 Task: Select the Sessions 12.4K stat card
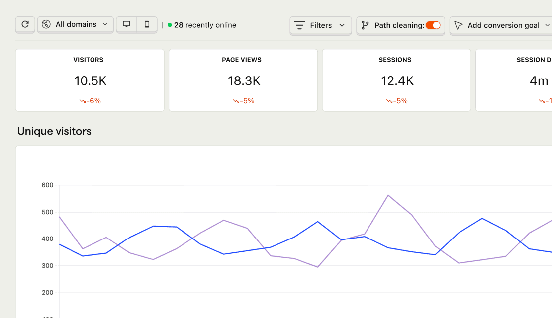click(397, 80)
